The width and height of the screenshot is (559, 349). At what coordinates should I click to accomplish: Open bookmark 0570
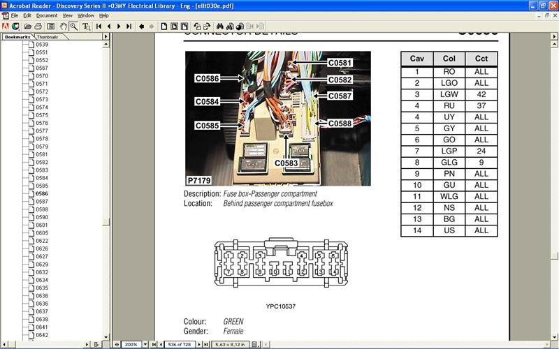point(42,76)
